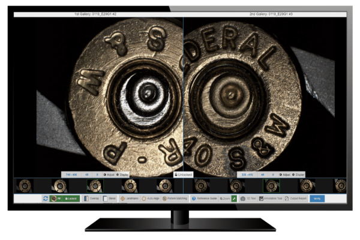
Task: Click the 45 value in left info bar
Action: click(x=87, y=175)
